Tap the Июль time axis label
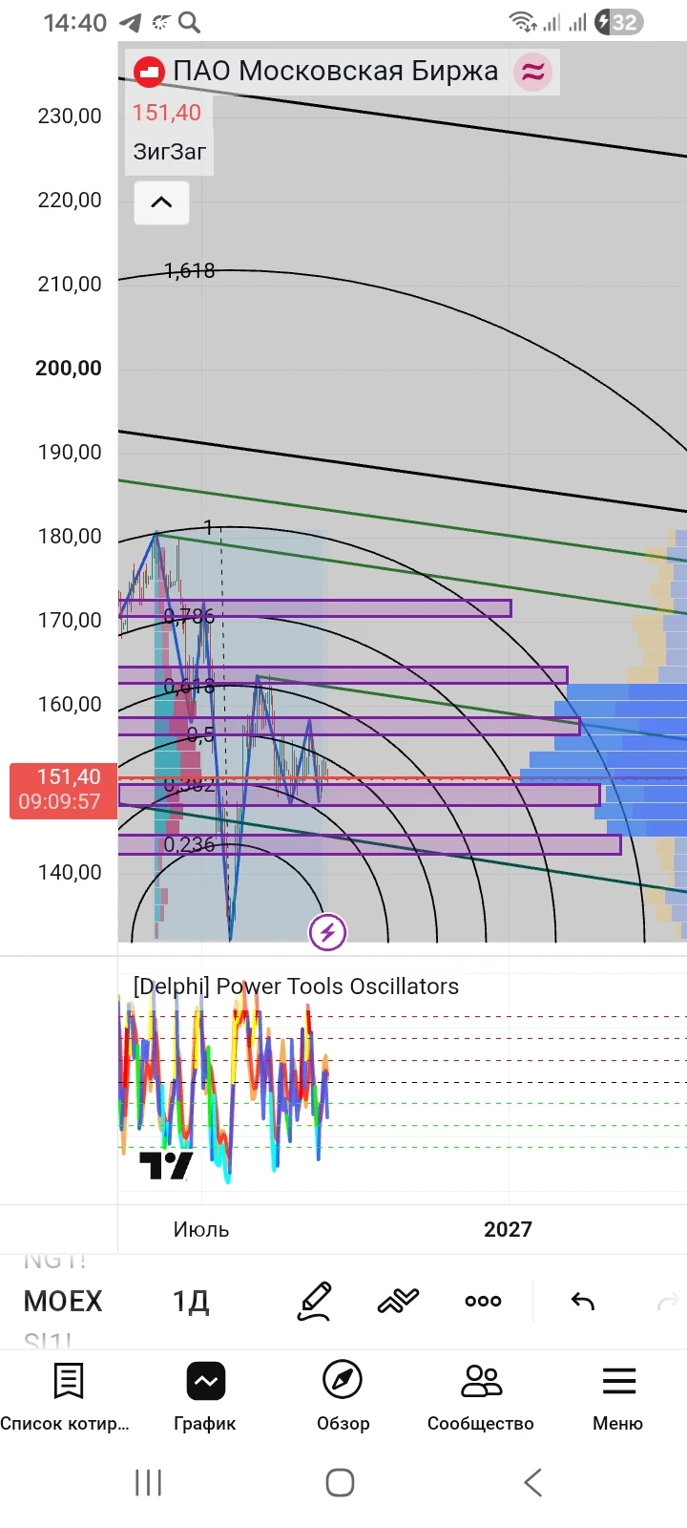687x1528 pixels. [x=201, y=1229]
